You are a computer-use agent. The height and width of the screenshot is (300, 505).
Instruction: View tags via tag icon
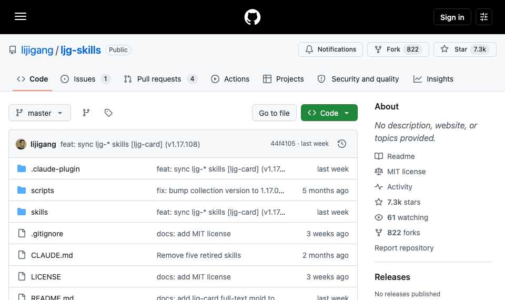pos(108,113)
